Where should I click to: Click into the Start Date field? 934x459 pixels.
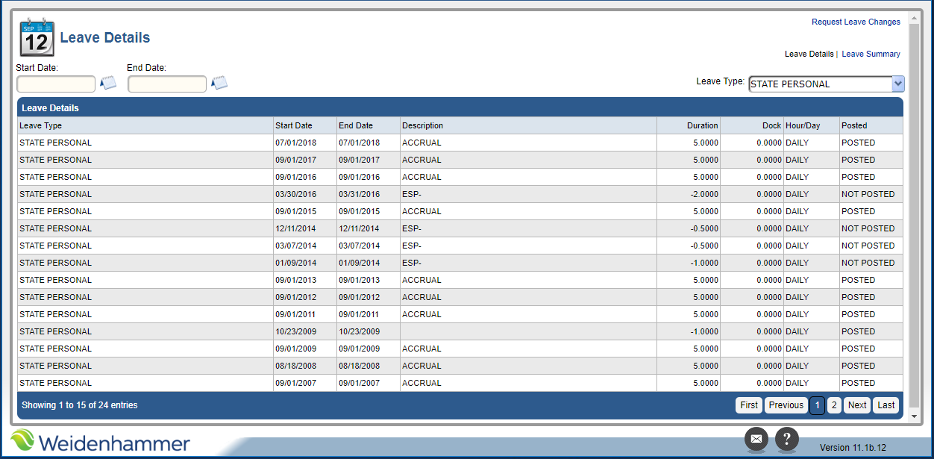coord(56,84)
